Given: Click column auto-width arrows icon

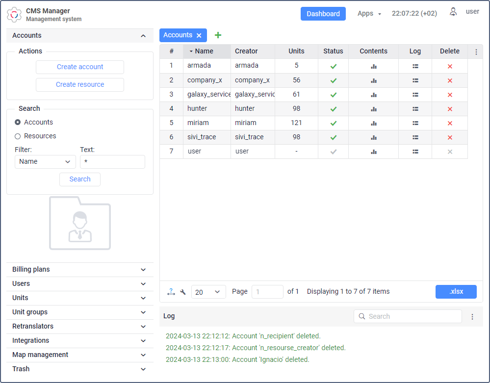Looking at the screenshot, I should tap(171, 292).
